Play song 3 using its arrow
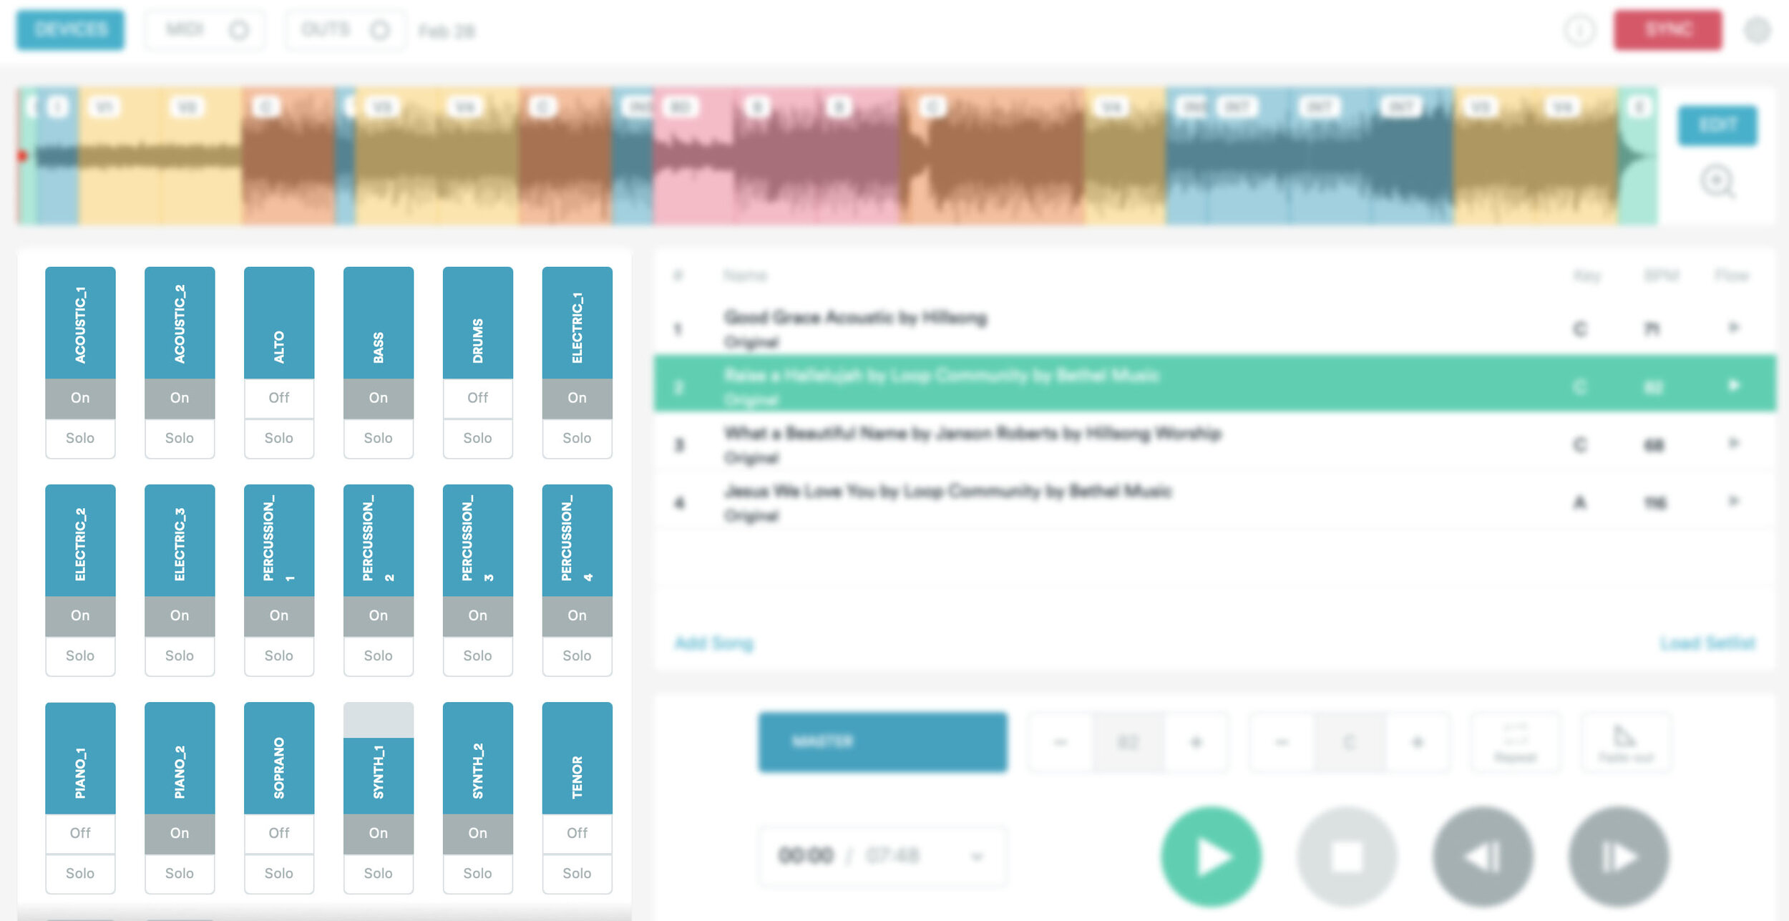The image size is (1789, 921). (x=1733, y=444)
